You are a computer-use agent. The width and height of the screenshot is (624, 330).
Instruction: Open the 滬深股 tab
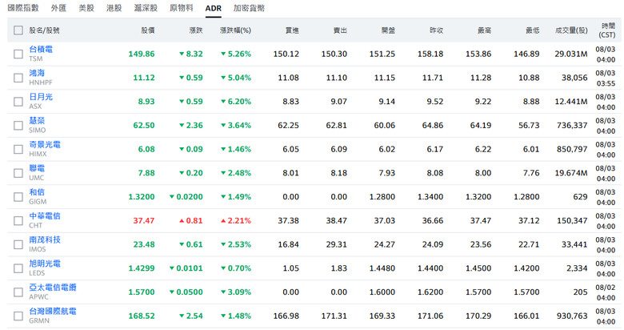pos(146,8)
